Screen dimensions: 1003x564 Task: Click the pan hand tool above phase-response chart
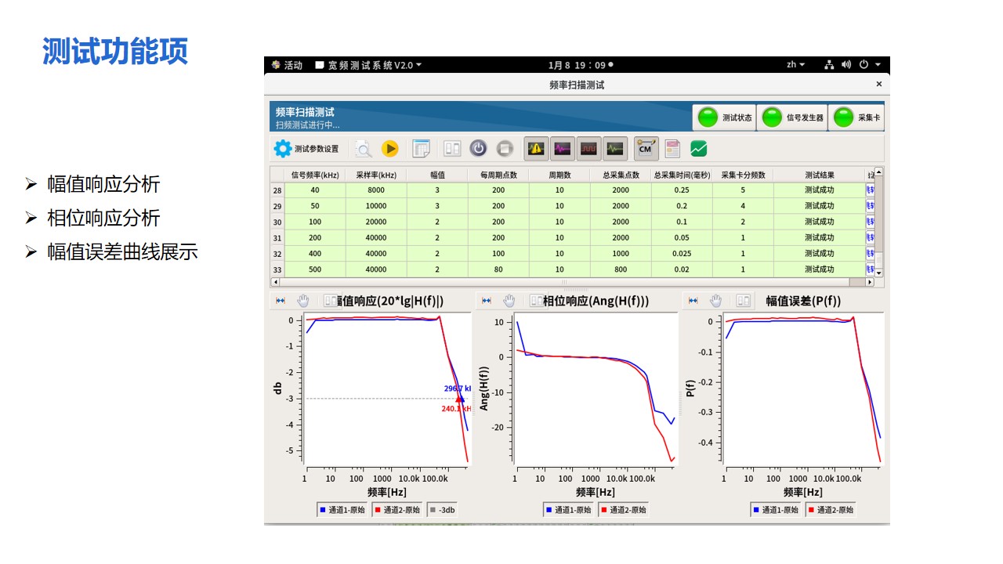click(x=509, y=301)
